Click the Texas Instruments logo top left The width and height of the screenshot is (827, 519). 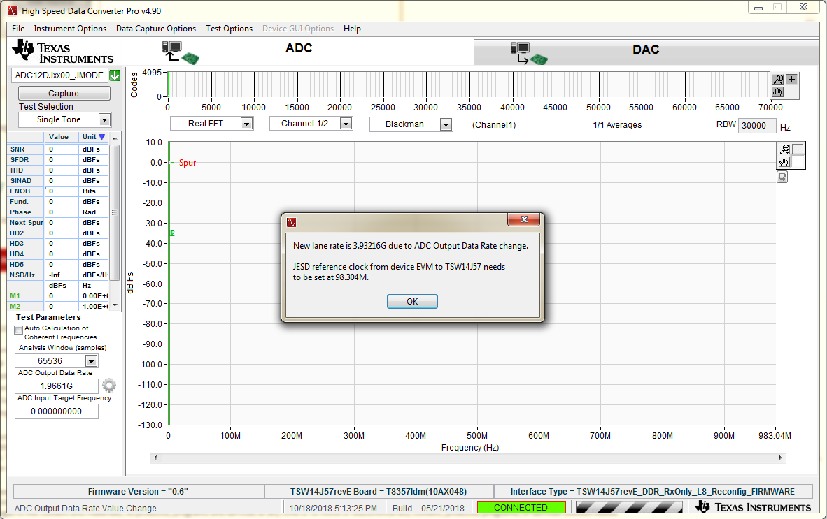click(63, 52)
